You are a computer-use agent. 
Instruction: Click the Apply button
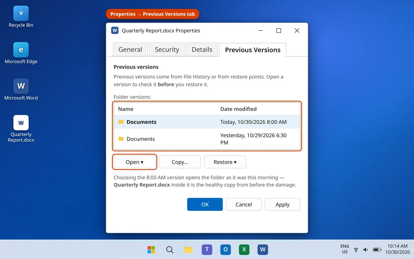point(283,204)
